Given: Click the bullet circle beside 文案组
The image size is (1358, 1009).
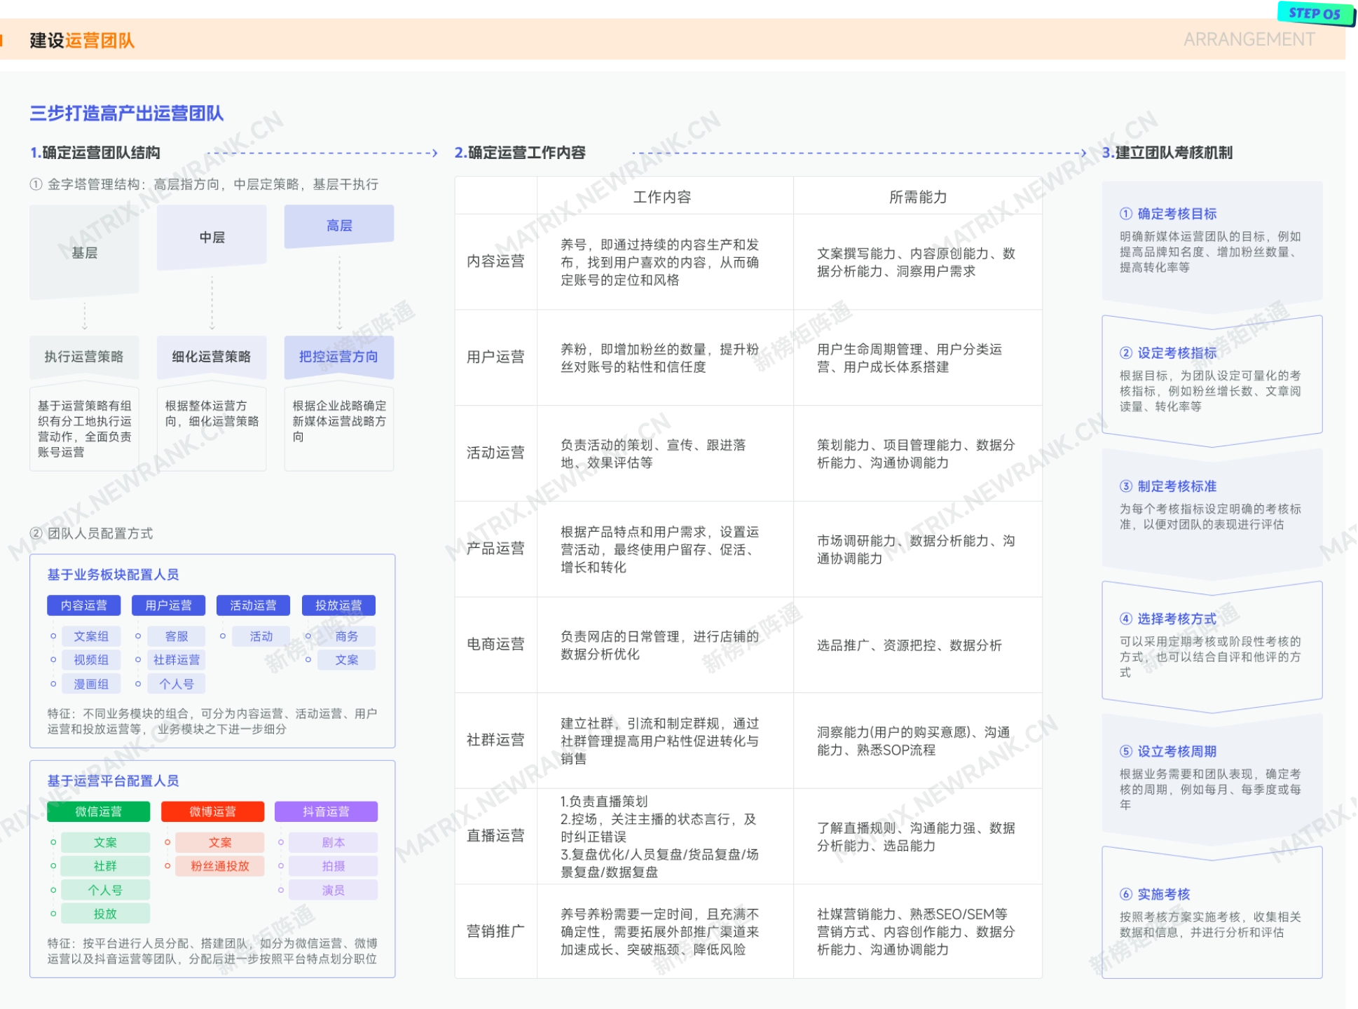Looking at the screenshot, I should (53, 636).
